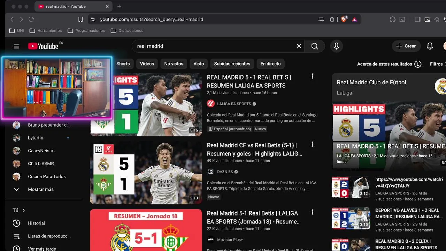
Task: Open options menu for DAZN ES highlights video
Action: (312, 144)
